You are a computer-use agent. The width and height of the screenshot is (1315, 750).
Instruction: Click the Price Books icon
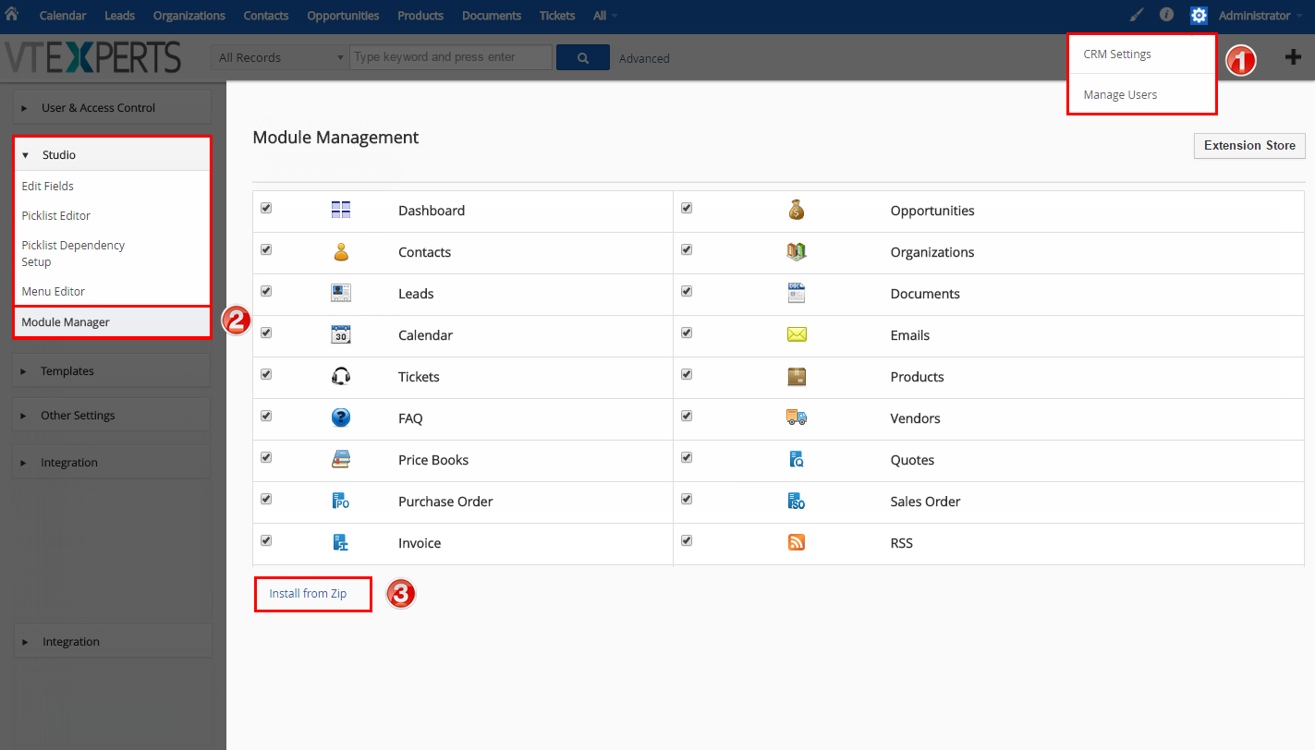point(341,459)
